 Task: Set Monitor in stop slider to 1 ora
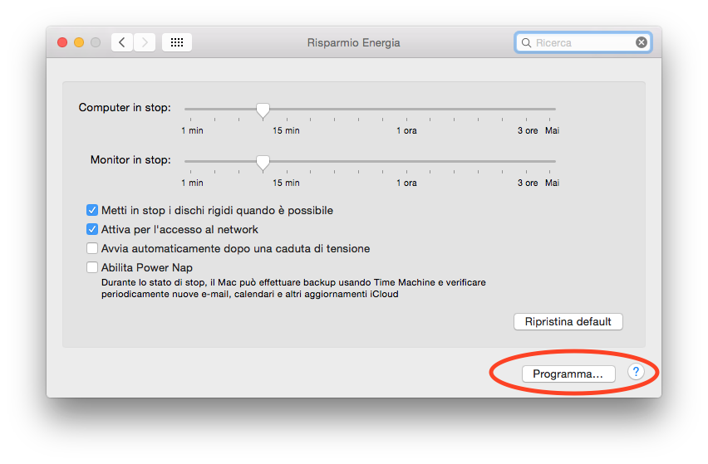coord(406,161)
